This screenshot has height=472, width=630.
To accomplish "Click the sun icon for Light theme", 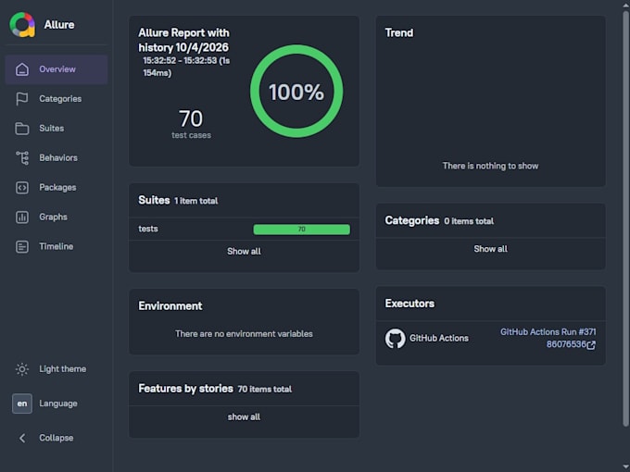I will [x=22, y=369].
